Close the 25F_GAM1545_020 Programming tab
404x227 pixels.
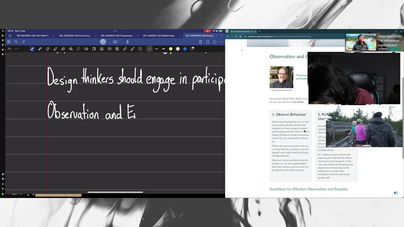point(138,36)
